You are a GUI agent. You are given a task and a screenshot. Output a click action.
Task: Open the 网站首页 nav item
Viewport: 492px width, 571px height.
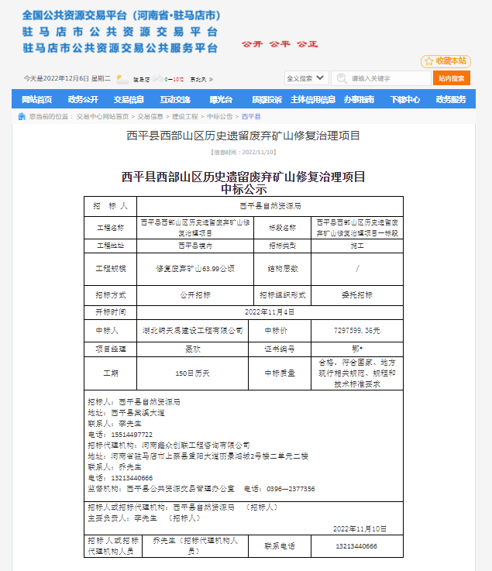tap(37, 99)
